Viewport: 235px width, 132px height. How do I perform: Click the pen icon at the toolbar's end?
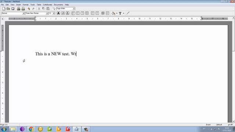pos(128,13)
